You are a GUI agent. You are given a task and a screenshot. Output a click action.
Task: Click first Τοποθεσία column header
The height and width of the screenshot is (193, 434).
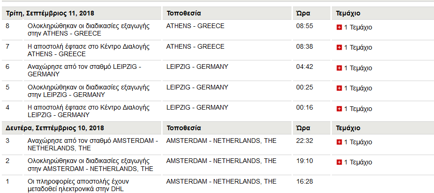coord(184,13)
